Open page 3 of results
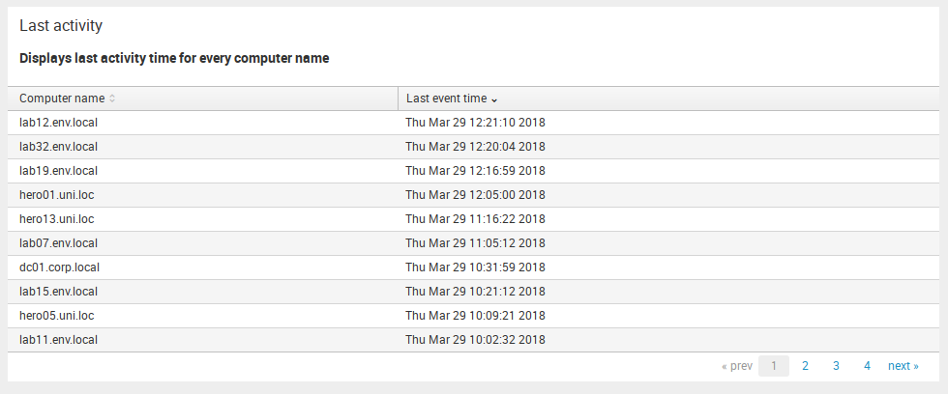 (836, 366)
